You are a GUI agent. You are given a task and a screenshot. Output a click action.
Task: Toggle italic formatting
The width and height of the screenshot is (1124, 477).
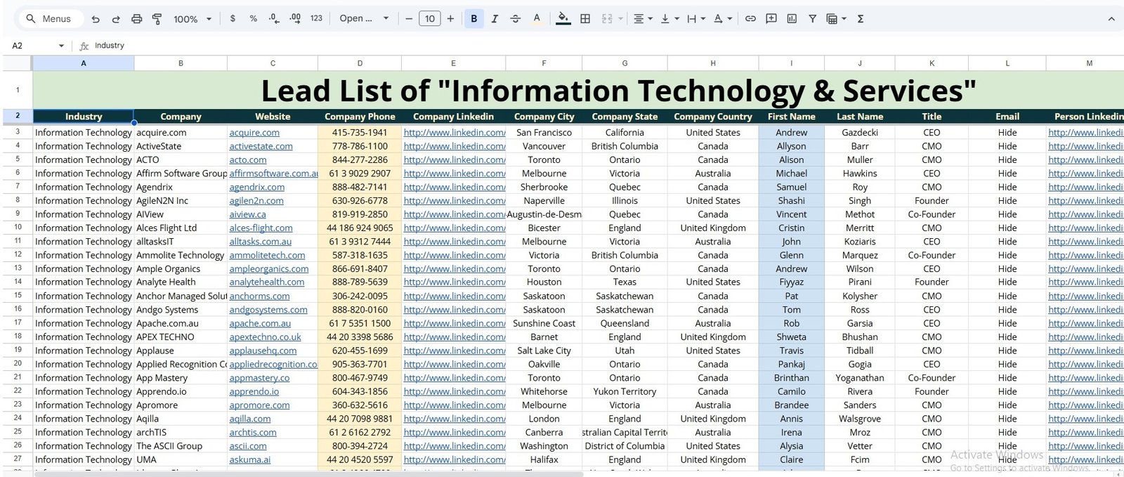(495, 19)
